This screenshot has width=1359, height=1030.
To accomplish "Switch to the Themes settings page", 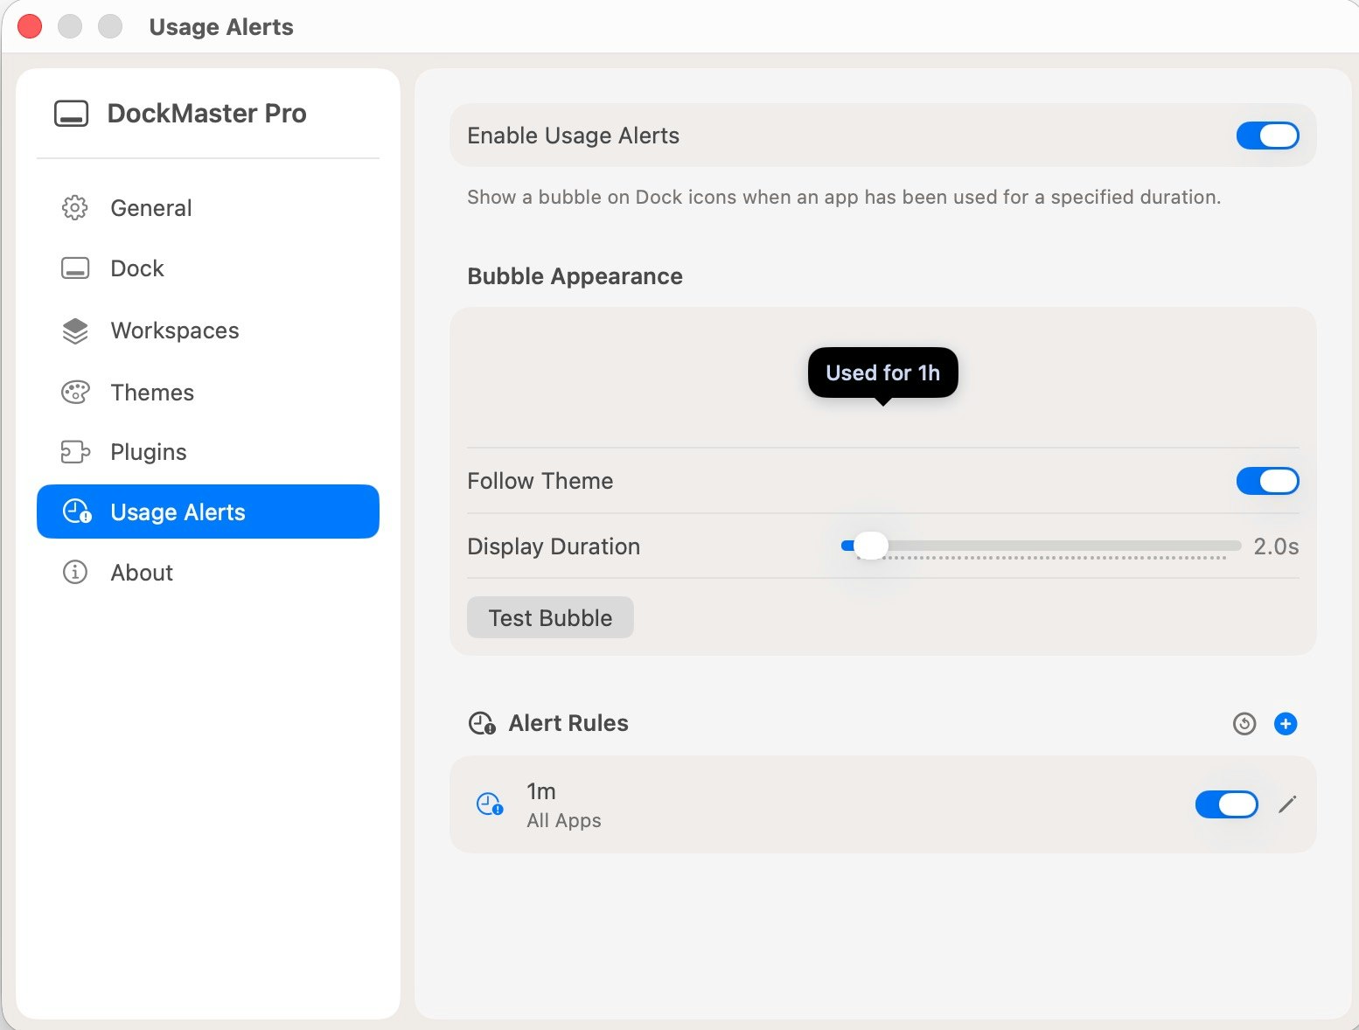I will pos(152,393).
